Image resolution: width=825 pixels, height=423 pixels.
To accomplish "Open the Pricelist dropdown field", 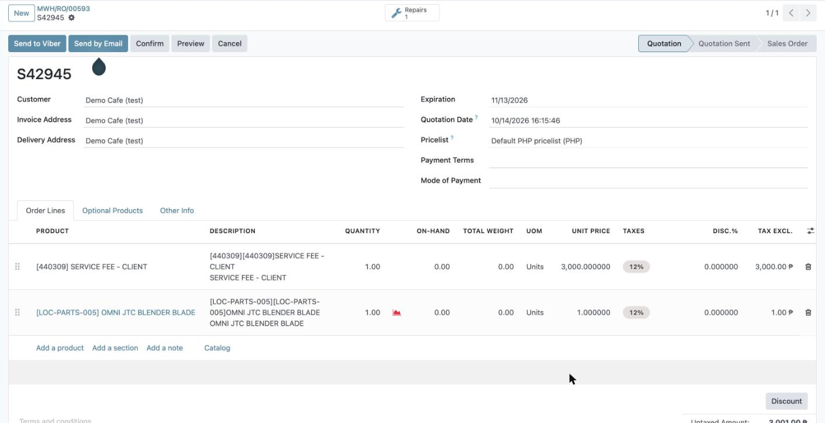I will (648, 141).
